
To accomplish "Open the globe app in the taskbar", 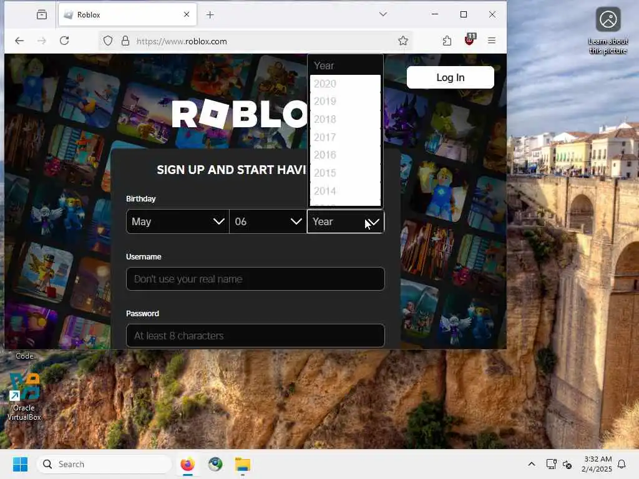I will [215, 464].
